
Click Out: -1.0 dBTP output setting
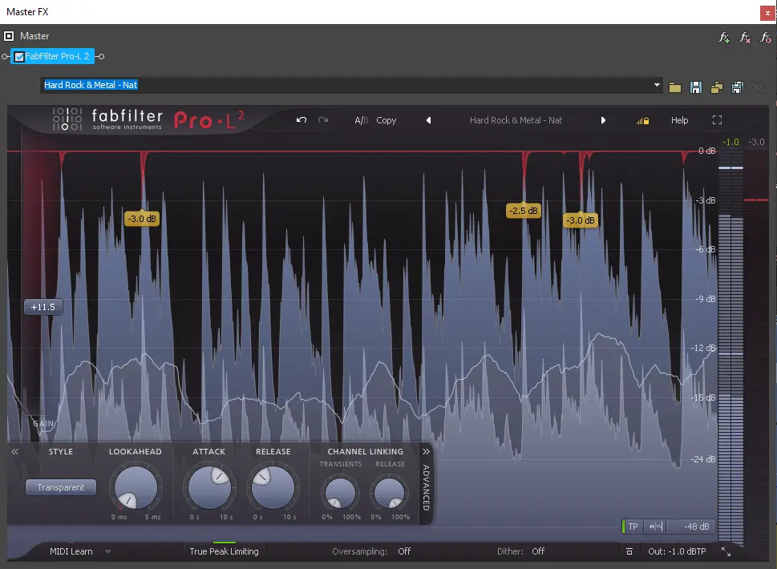coord(677,551)
